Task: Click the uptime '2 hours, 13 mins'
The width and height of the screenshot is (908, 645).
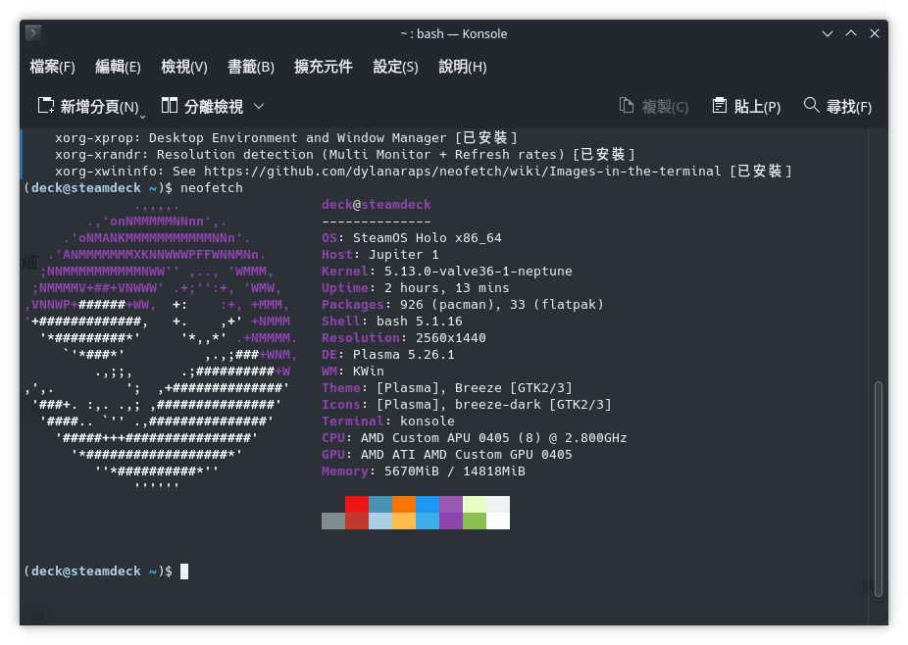Action: (x=446, y=288)
